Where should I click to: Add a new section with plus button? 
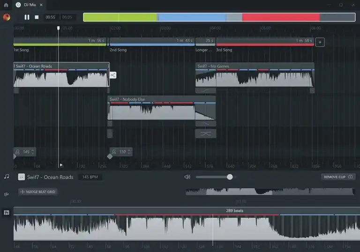click(x=320, y=42)
